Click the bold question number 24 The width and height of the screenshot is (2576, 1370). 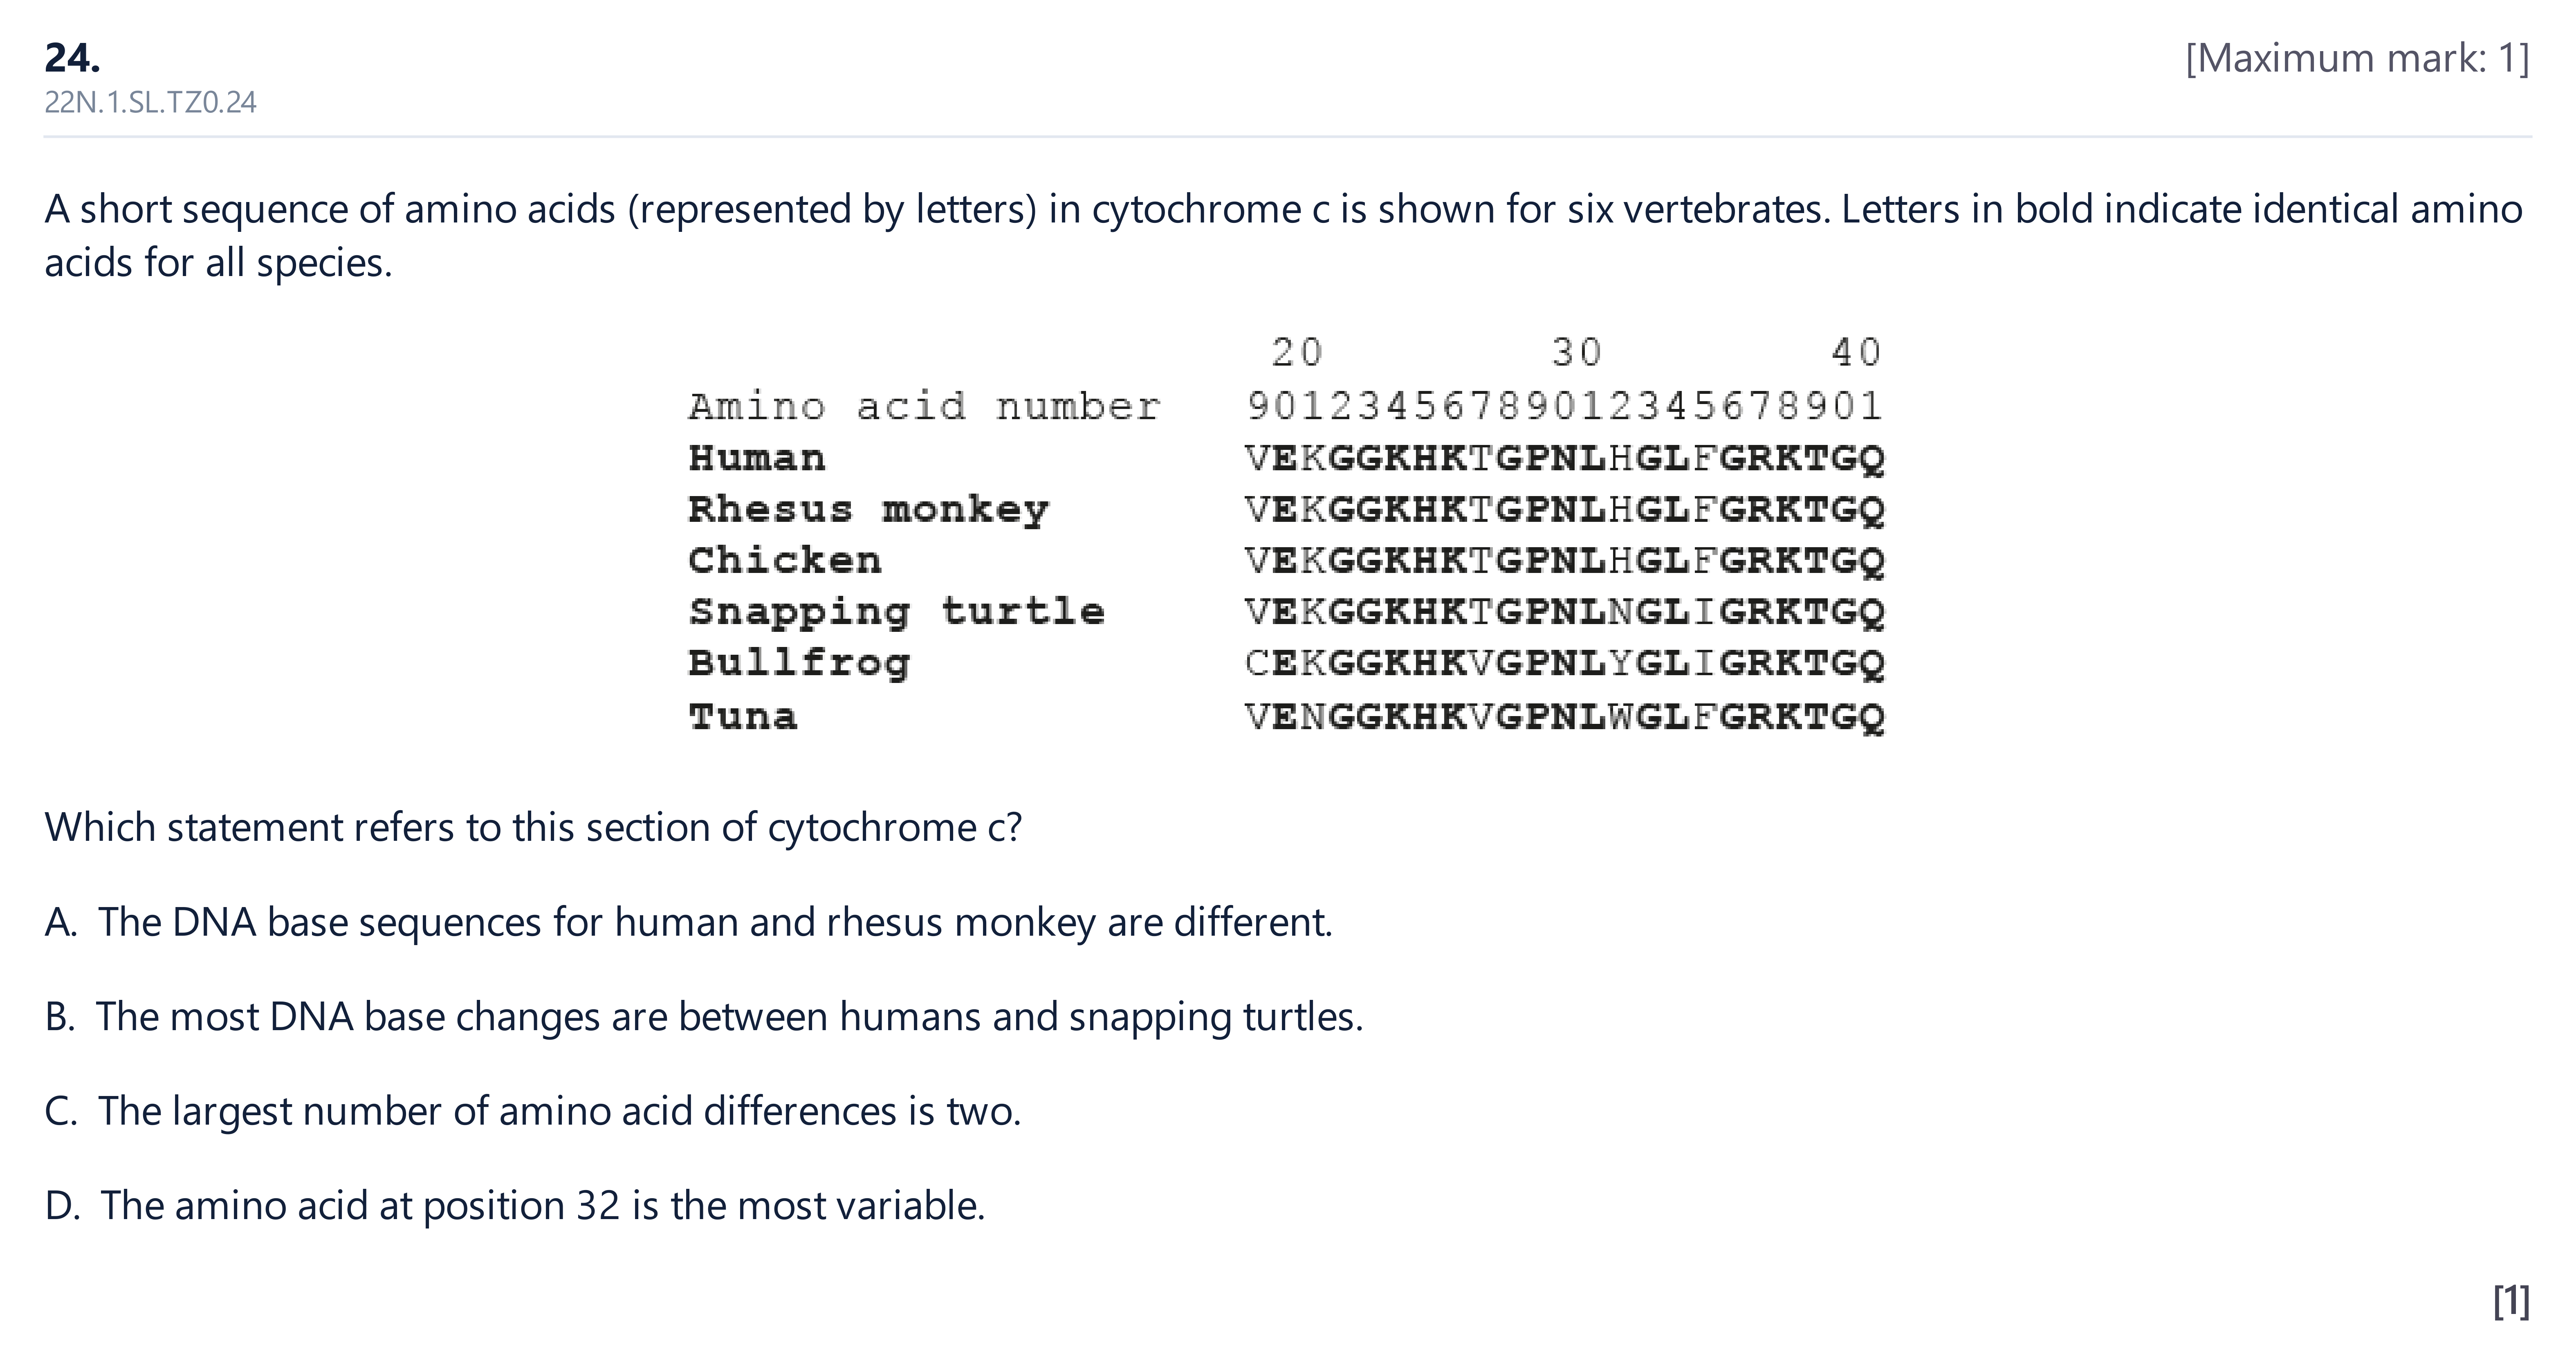(x=72, y=58)
